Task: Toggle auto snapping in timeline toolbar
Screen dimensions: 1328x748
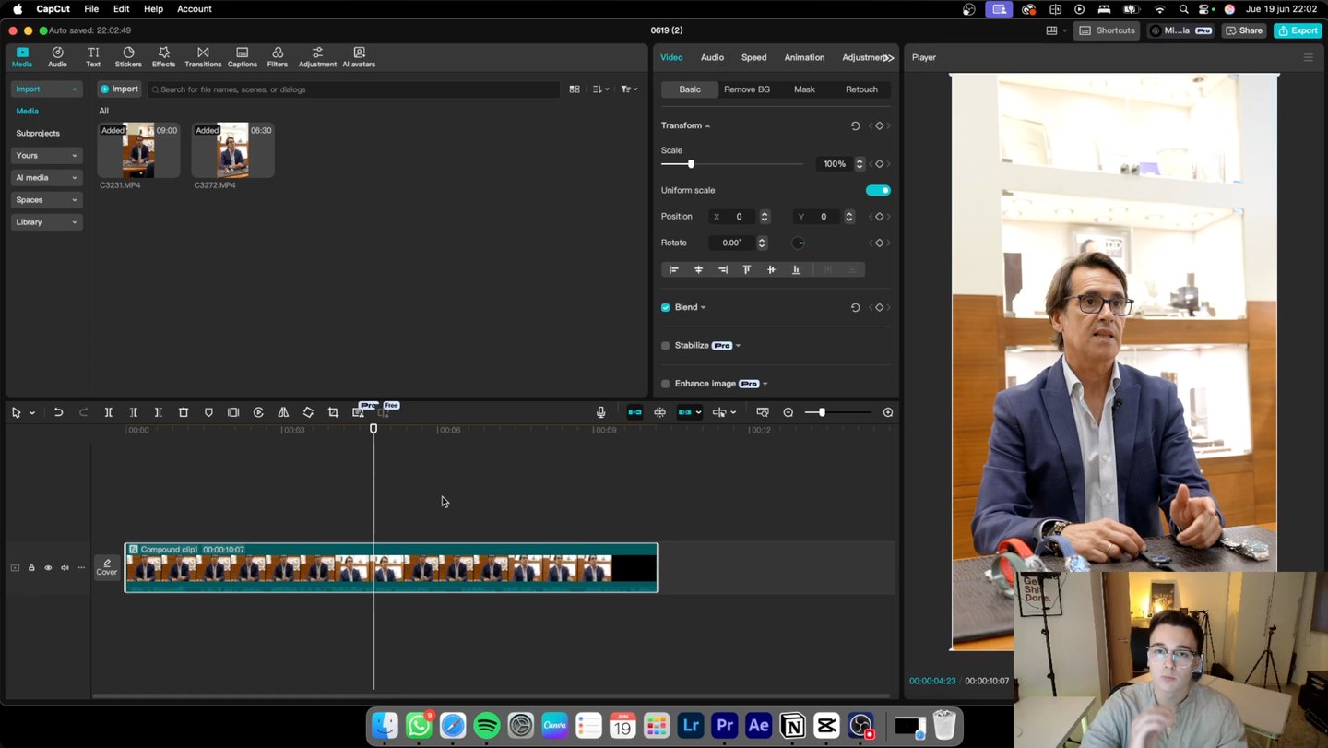Action: pyautogui.click(x=659, y=412)
